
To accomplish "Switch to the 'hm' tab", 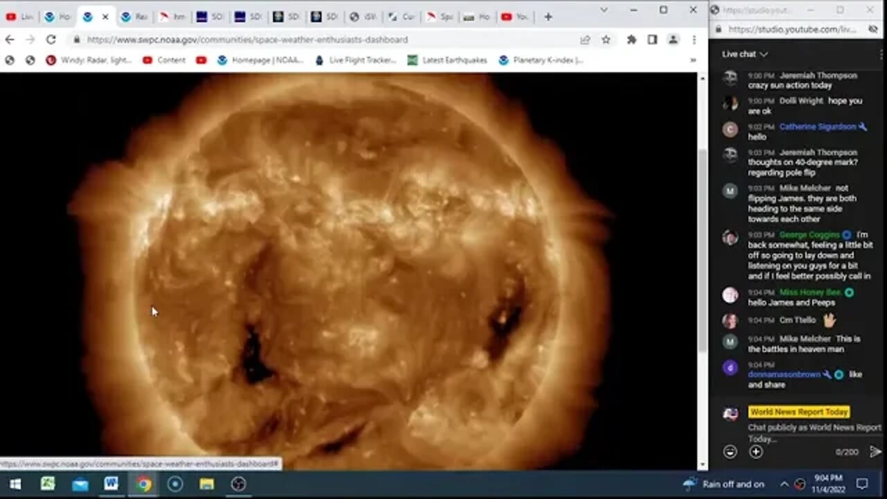I will (172, 17).
